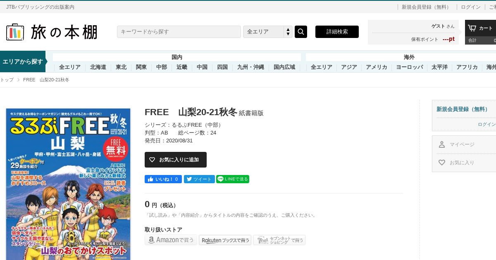Select the 四国 area
The image size is (496, 260).
pyautogui.click(x=222, y=67)
